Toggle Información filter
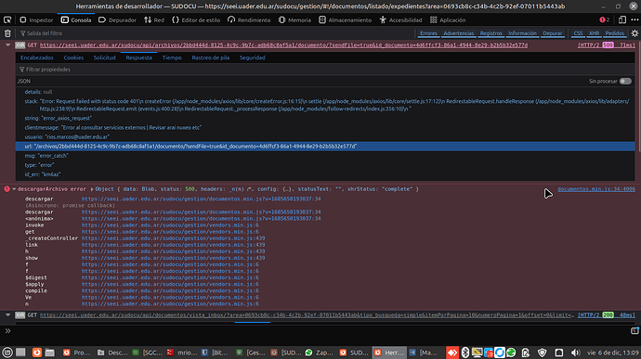The height and width of the screenshot is (359, 641). click(x=522, y=33)
